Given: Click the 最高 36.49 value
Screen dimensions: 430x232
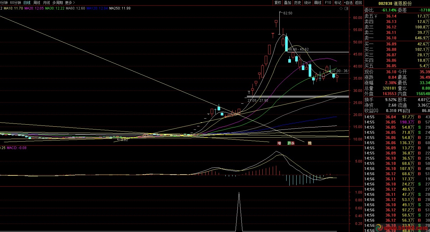Looking at the screenshot, I should coord(425,78).
